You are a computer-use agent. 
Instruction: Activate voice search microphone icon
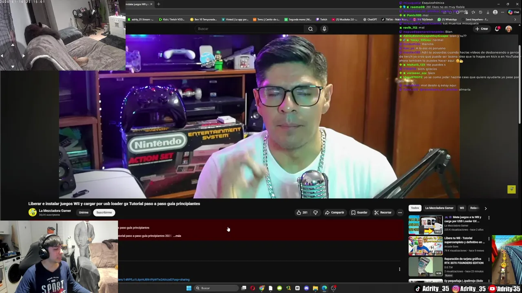click(x=324, y=29)
